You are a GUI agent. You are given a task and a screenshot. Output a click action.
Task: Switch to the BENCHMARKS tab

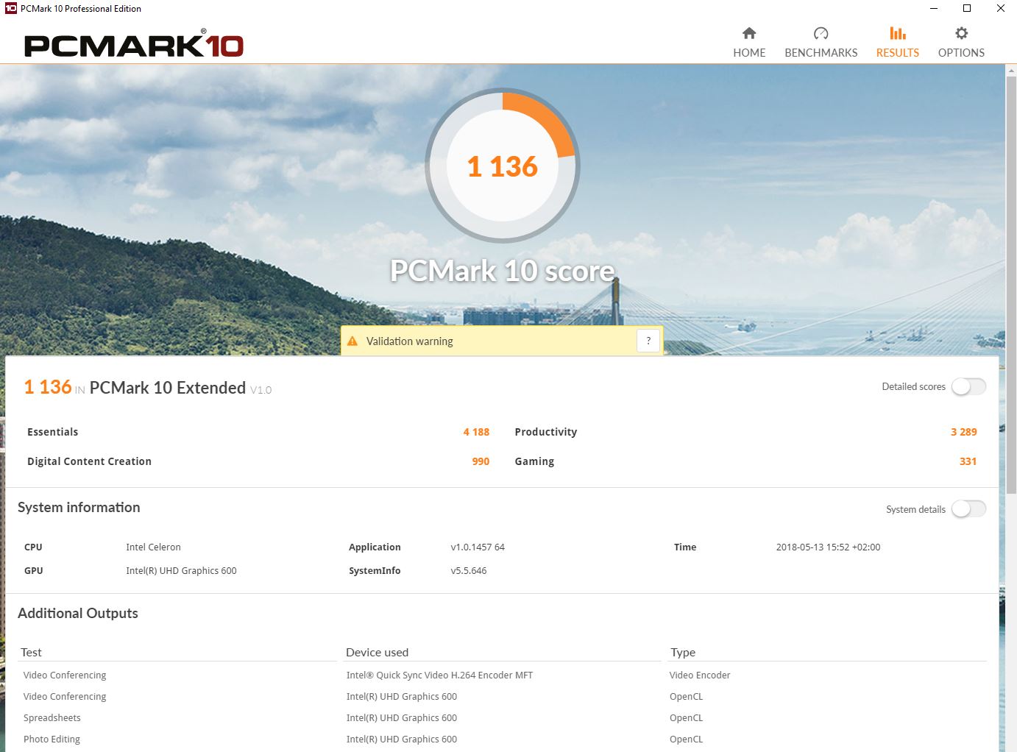pos(821,53)
